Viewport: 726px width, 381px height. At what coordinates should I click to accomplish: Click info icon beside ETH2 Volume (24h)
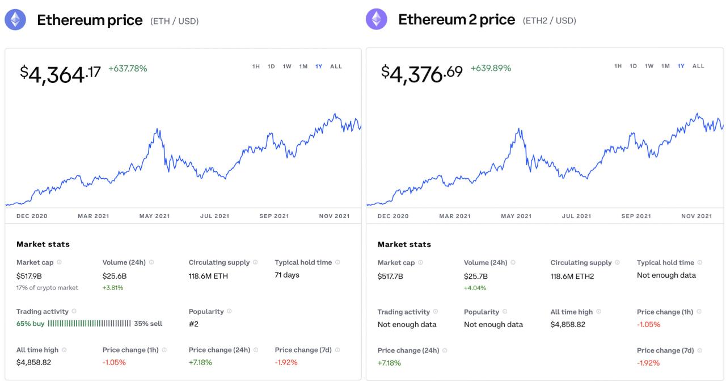click(513, 262)
